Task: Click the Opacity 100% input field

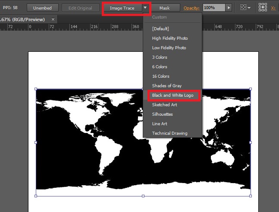Action: click(x=214, y=8)
